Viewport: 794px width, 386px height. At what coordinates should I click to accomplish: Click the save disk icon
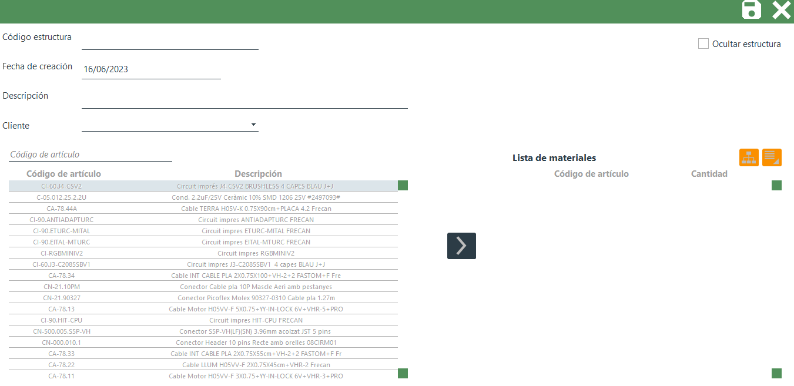point(751,10)
